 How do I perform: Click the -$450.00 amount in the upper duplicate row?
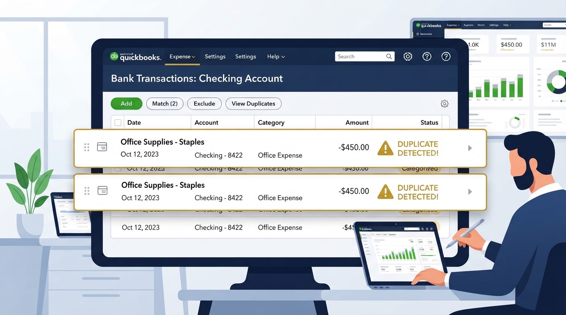354,147
